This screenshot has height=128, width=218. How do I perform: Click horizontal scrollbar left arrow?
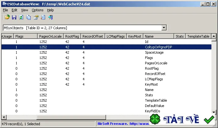4,117
